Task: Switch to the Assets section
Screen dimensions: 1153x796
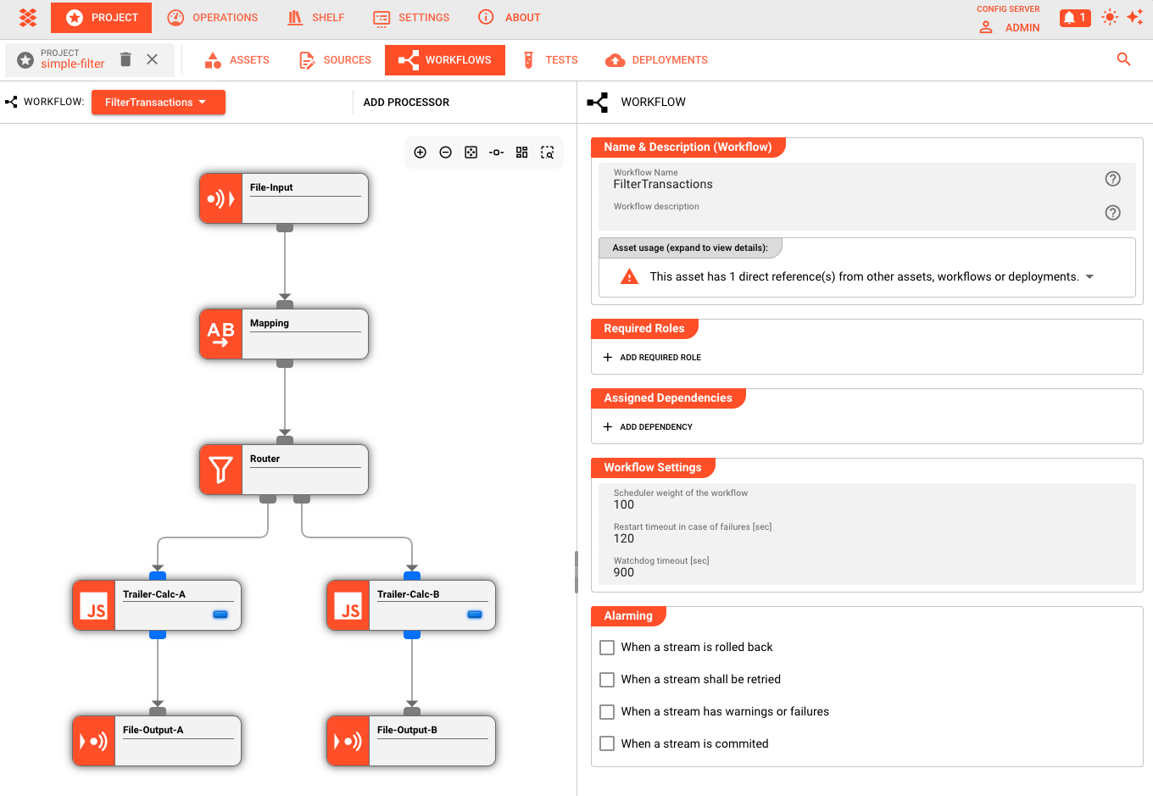Action: 237,60
